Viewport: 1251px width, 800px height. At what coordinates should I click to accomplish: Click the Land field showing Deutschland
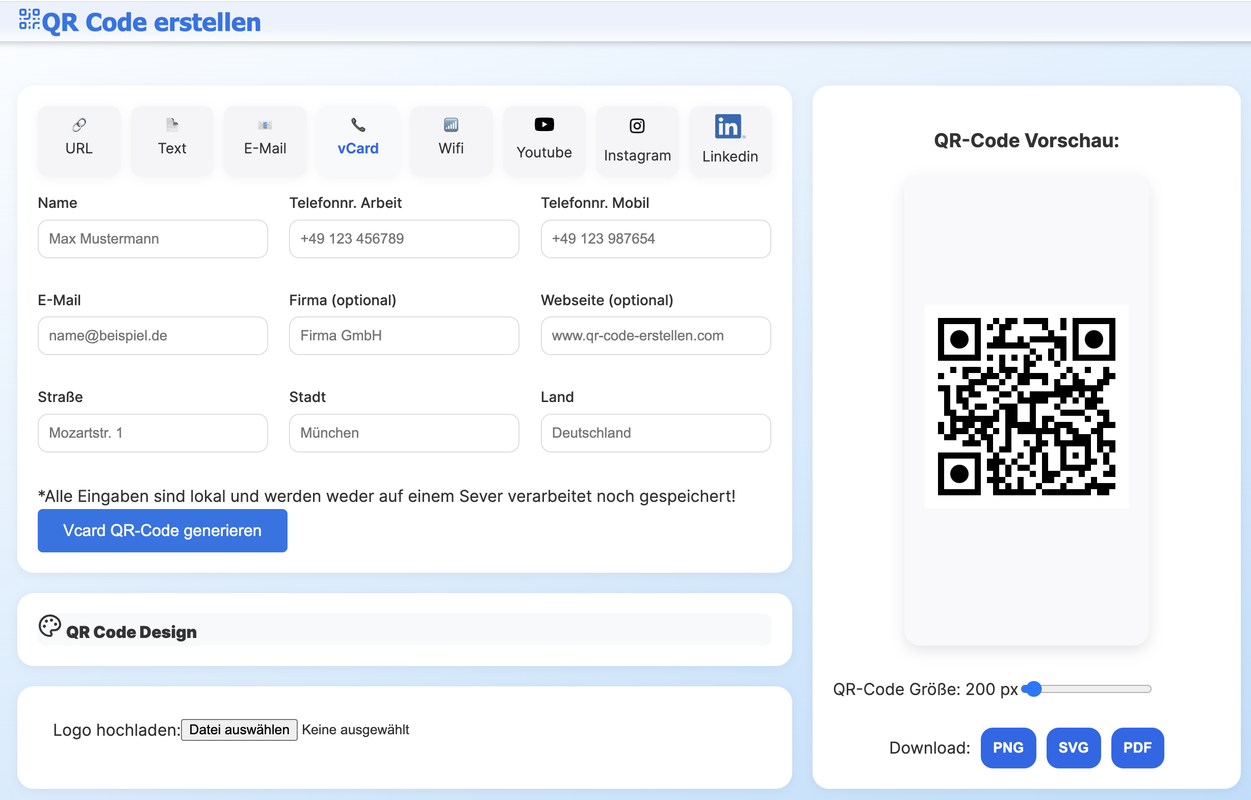coord(656,433)
